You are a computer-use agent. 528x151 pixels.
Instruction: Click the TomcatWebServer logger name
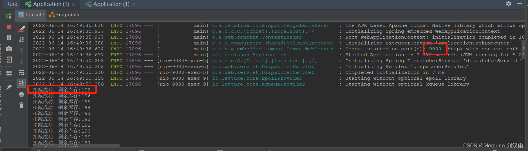272,49
